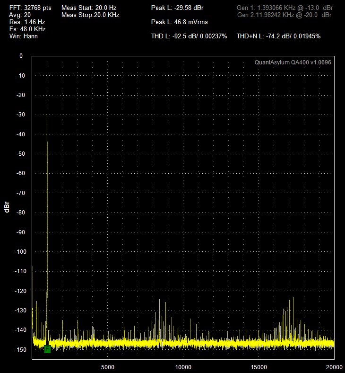Image resolution: width=345 pixels, height=373 pixels.
Task: Click the QuantAsylum QA400 v1.0696 label
Action: [293, 62]
